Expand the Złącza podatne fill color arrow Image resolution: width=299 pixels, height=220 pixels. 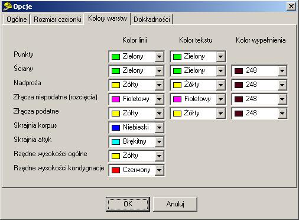click(282, 114)
